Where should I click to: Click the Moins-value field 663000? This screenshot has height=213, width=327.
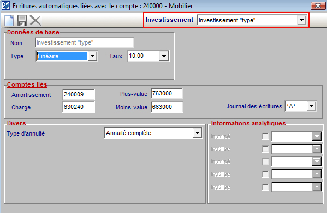click(x=167, y=107)
